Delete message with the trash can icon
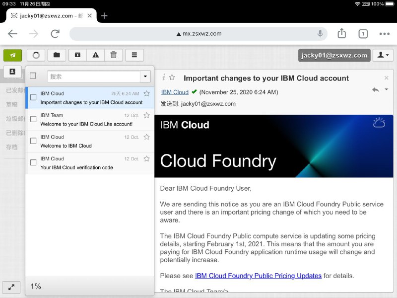This screenshot has width=397, height=298. (114, 55)
